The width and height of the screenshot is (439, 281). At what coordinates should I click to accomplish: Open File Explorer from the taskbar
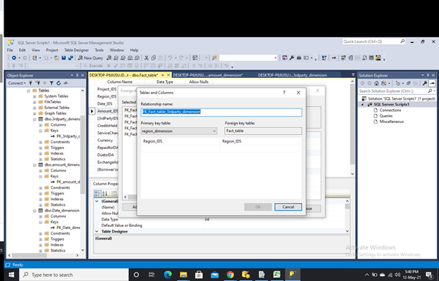pyautogui.click(x=183, y=275)
